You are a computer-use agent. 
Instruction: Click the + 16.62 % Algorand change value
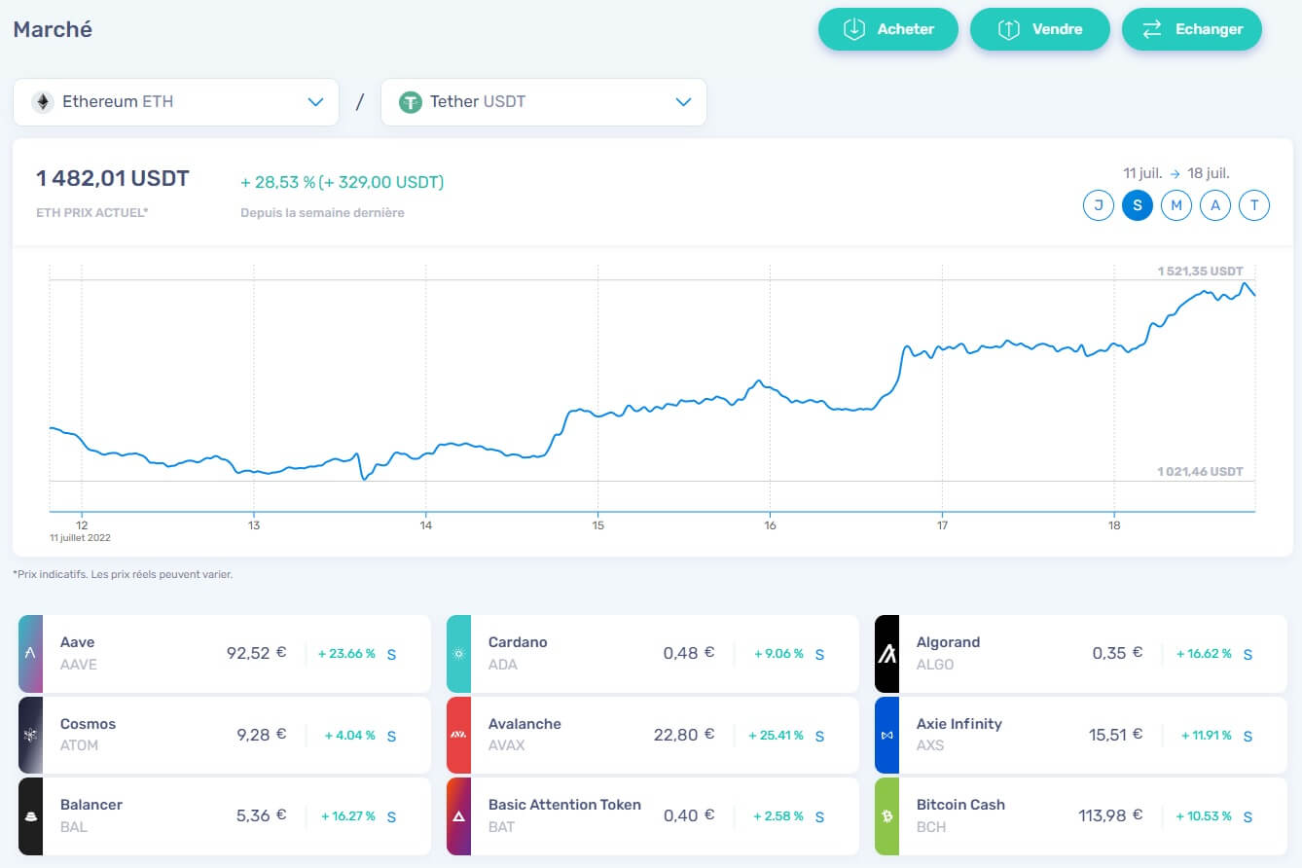coord(1204,654)
